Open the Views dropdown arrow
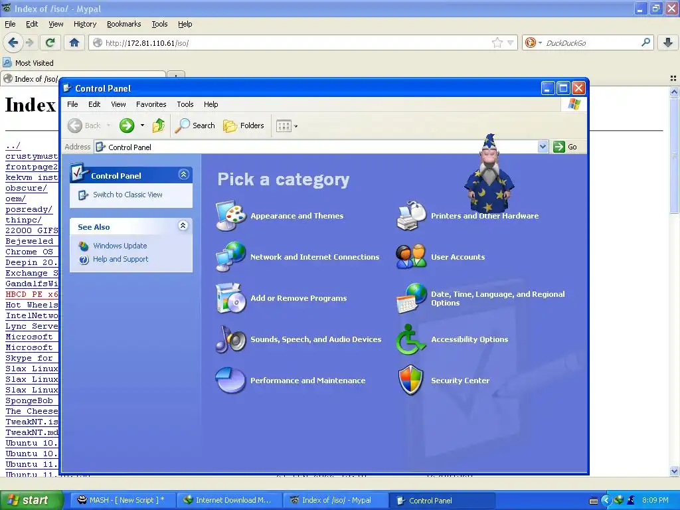Viewport: 680px width, 510px height. coord(296,126)
